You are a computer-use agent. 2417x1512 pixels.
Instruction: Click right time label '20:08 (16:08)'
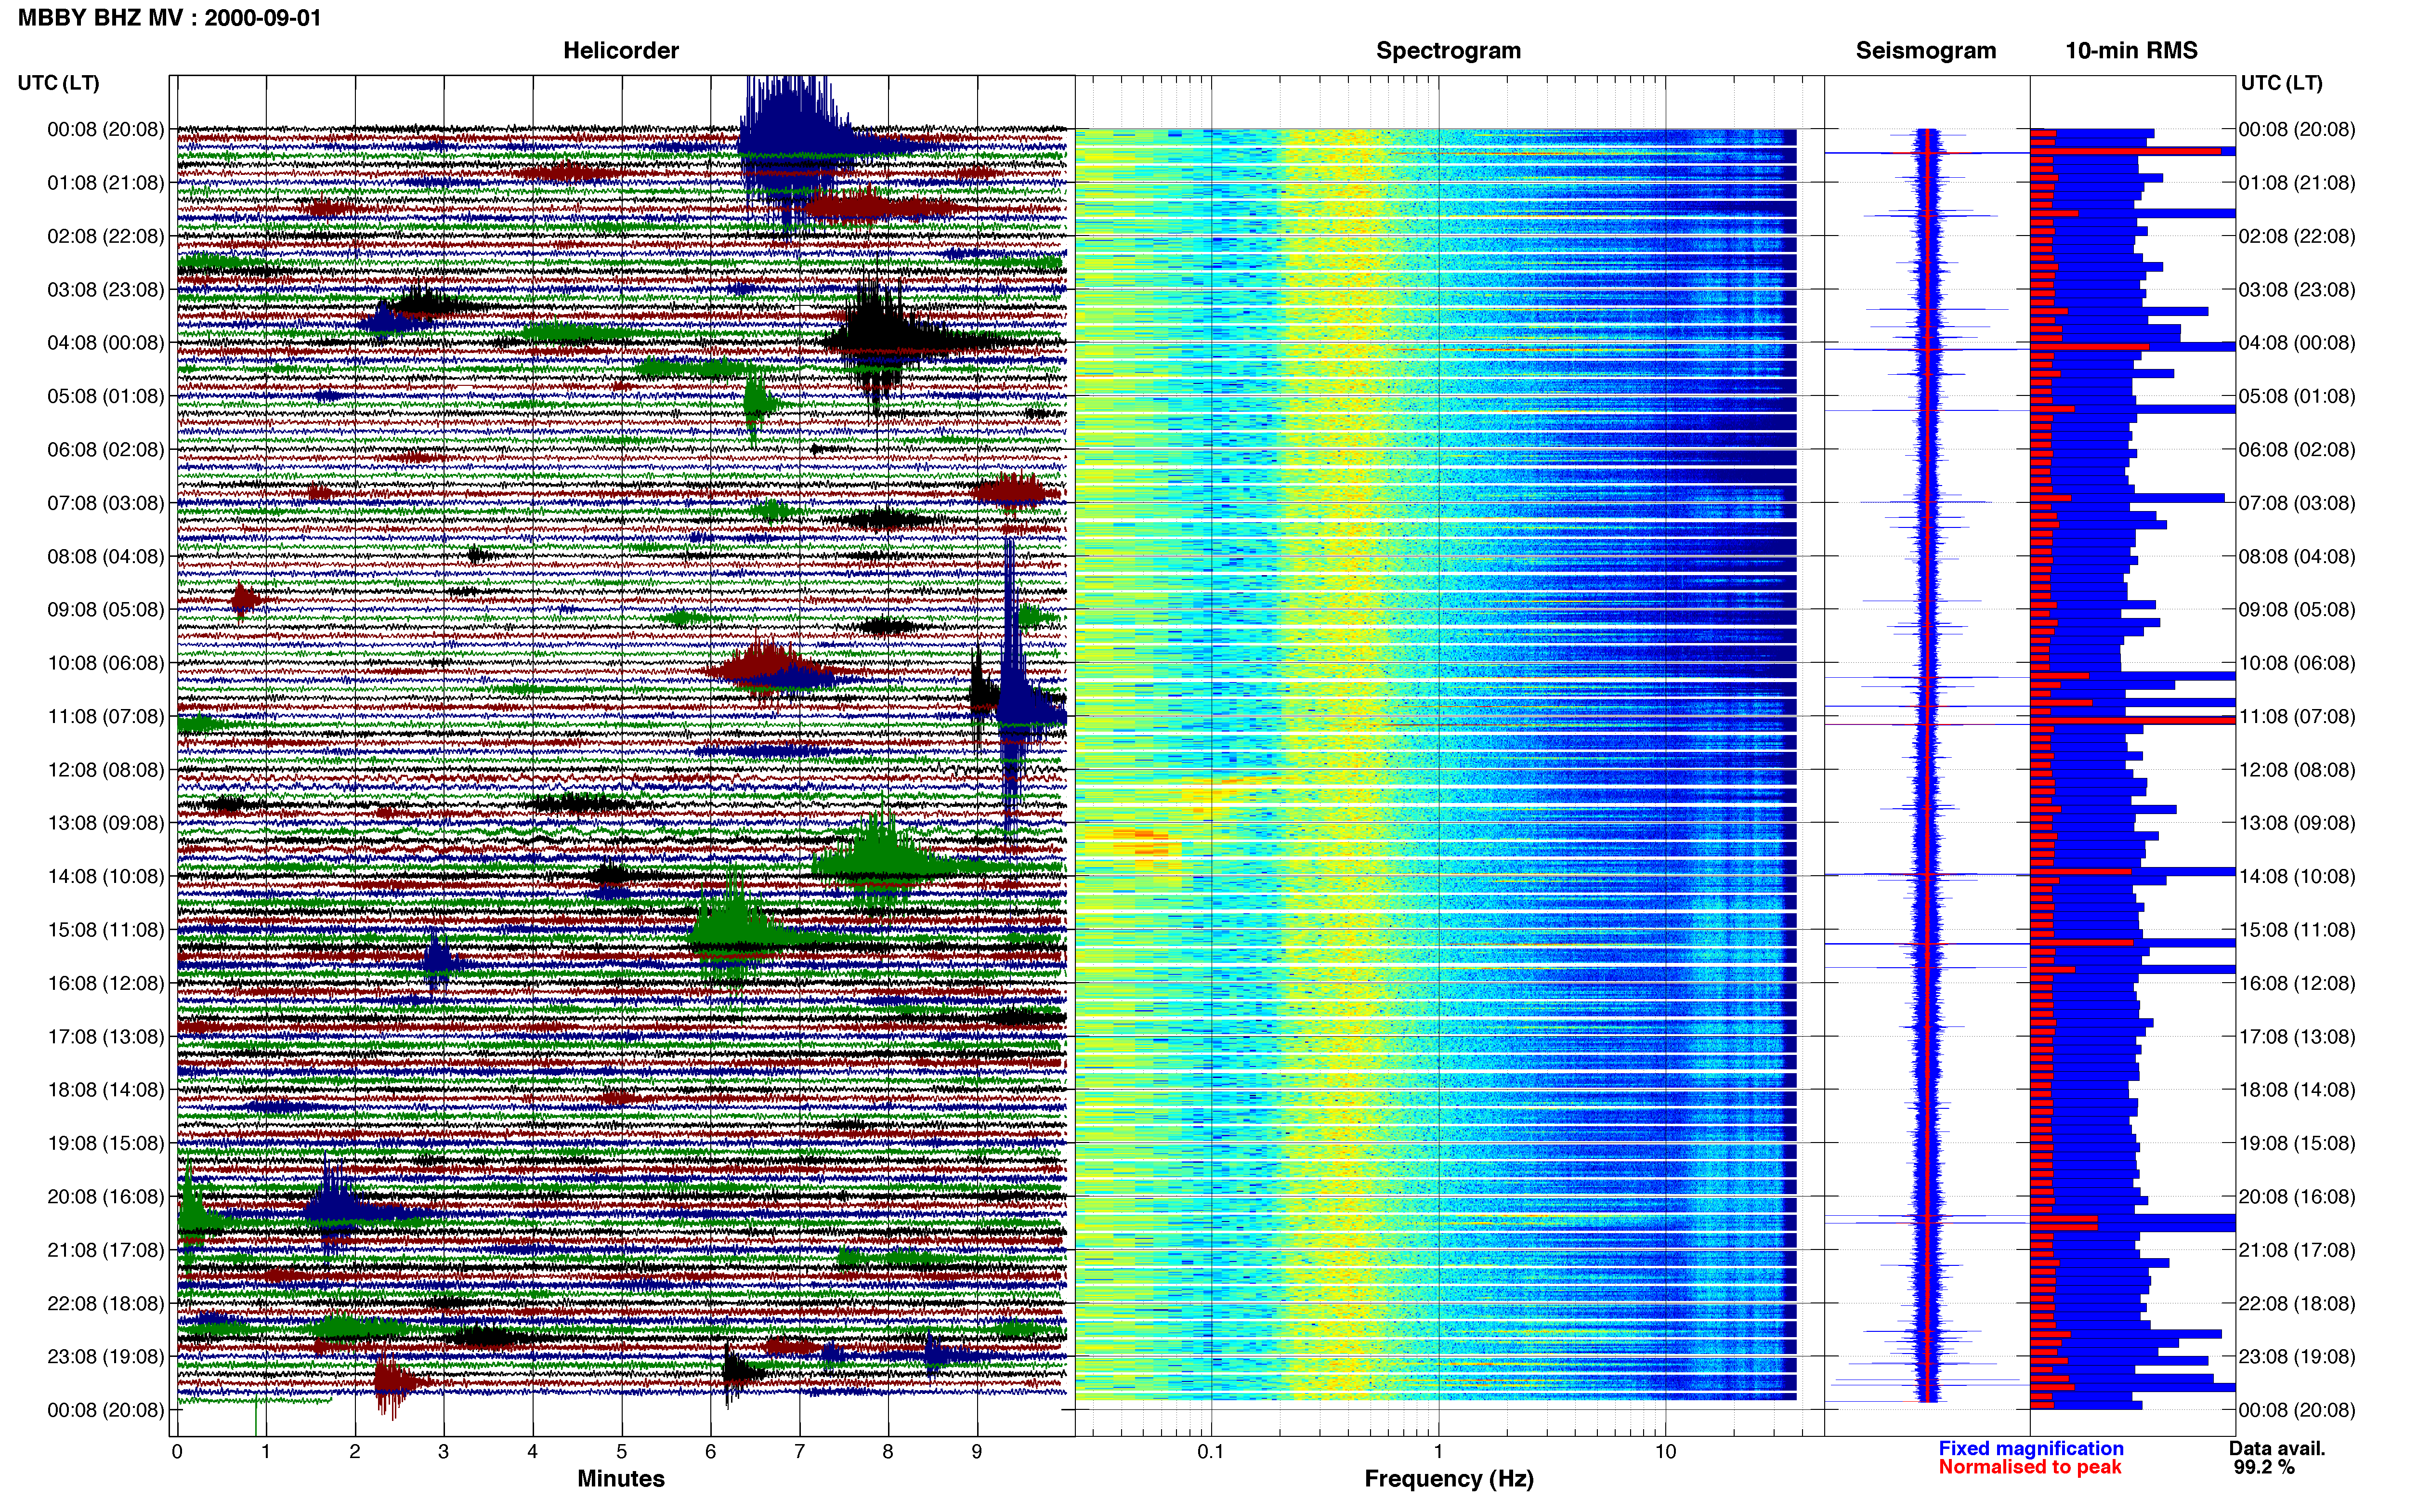[2296, 1196]
